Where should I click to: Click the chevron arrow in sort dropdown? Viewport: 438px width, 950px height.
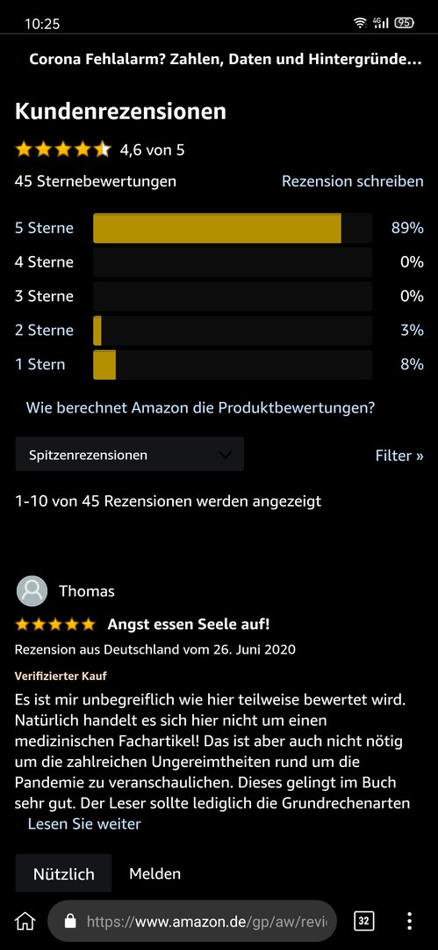[225, 455]
